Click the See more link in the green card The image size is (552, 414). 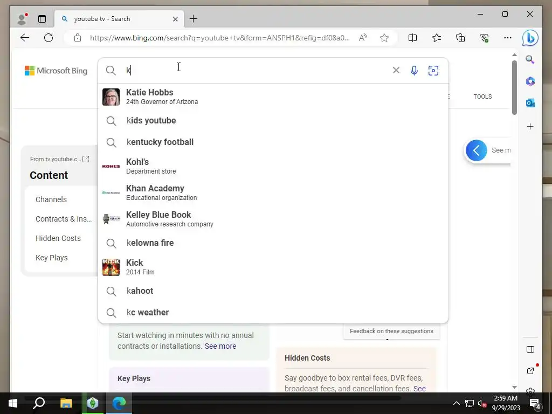click(x=220, y=346)
